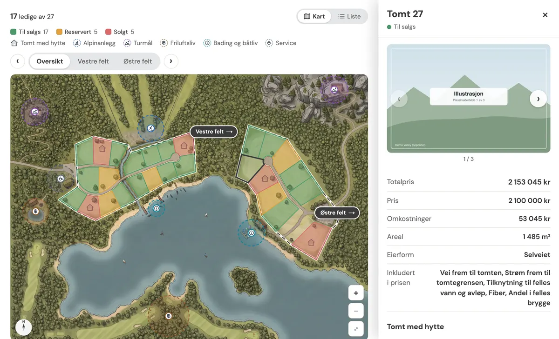Screen dimensions: 559x339
Task: Click the Omkostninger value 53 045 kr
Action: point(534,219)
